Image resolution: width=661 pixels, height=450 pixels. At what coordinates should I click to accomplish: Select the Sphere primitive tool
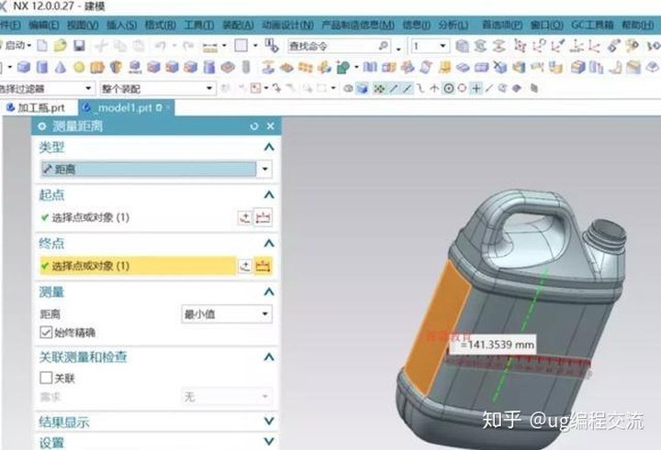[79, 67]
